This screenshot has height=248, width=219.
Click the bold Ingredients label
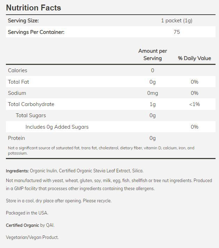point(17,171)
